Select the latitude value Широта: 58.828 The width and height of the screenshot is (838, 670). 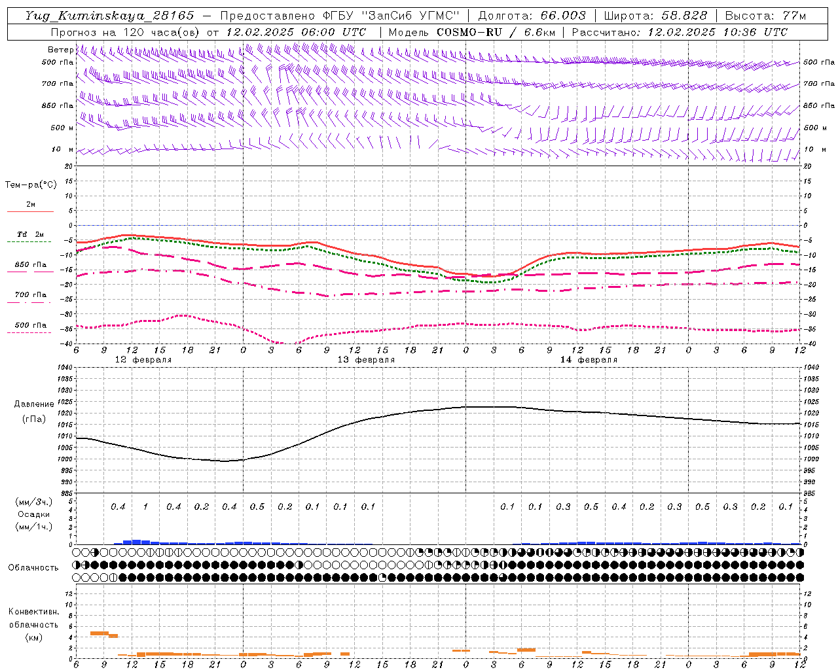pos(655,16)
